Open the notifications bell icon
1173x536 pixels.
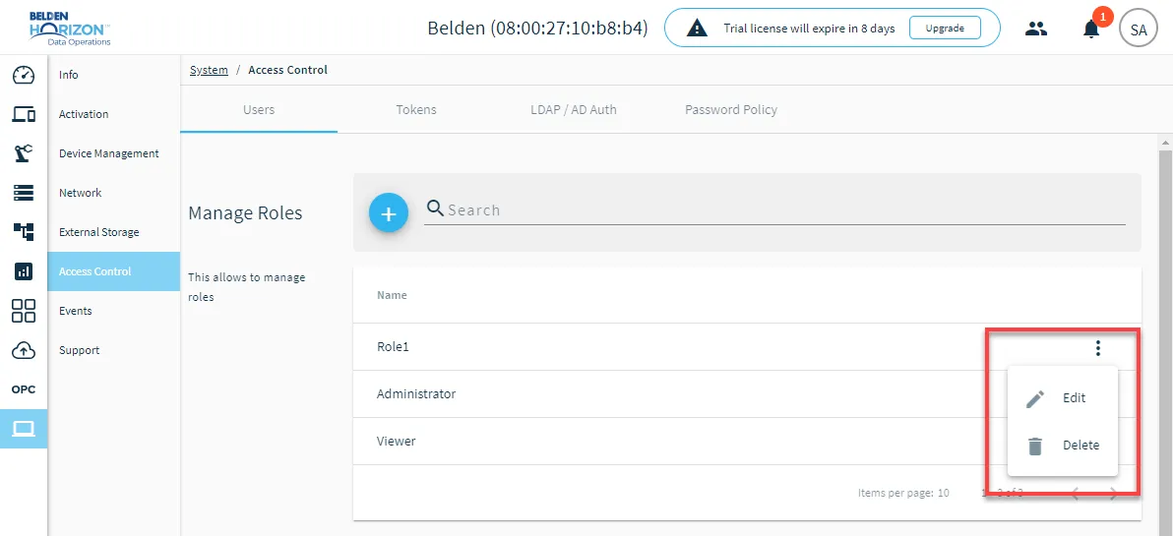click(1091, 30)
